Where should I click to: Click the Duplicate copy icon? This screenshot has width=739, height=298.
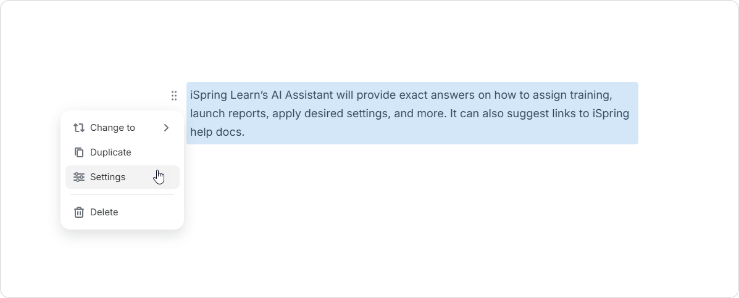coord(78,152)
